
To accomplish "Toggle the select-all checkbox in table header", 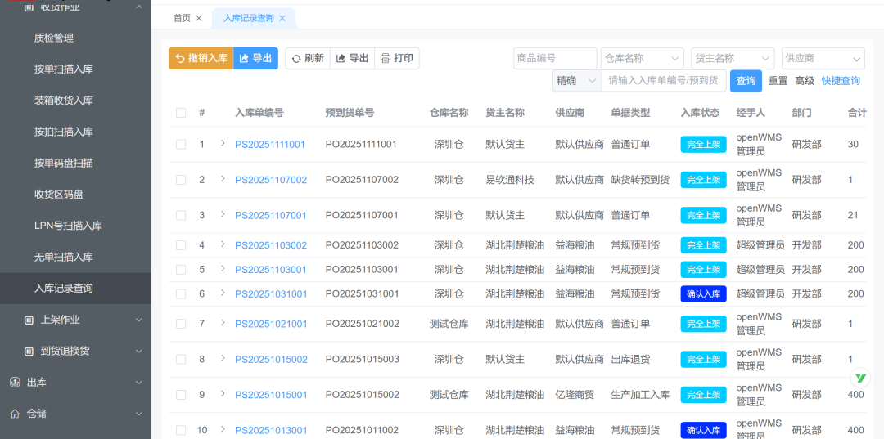I will (181, 113).
